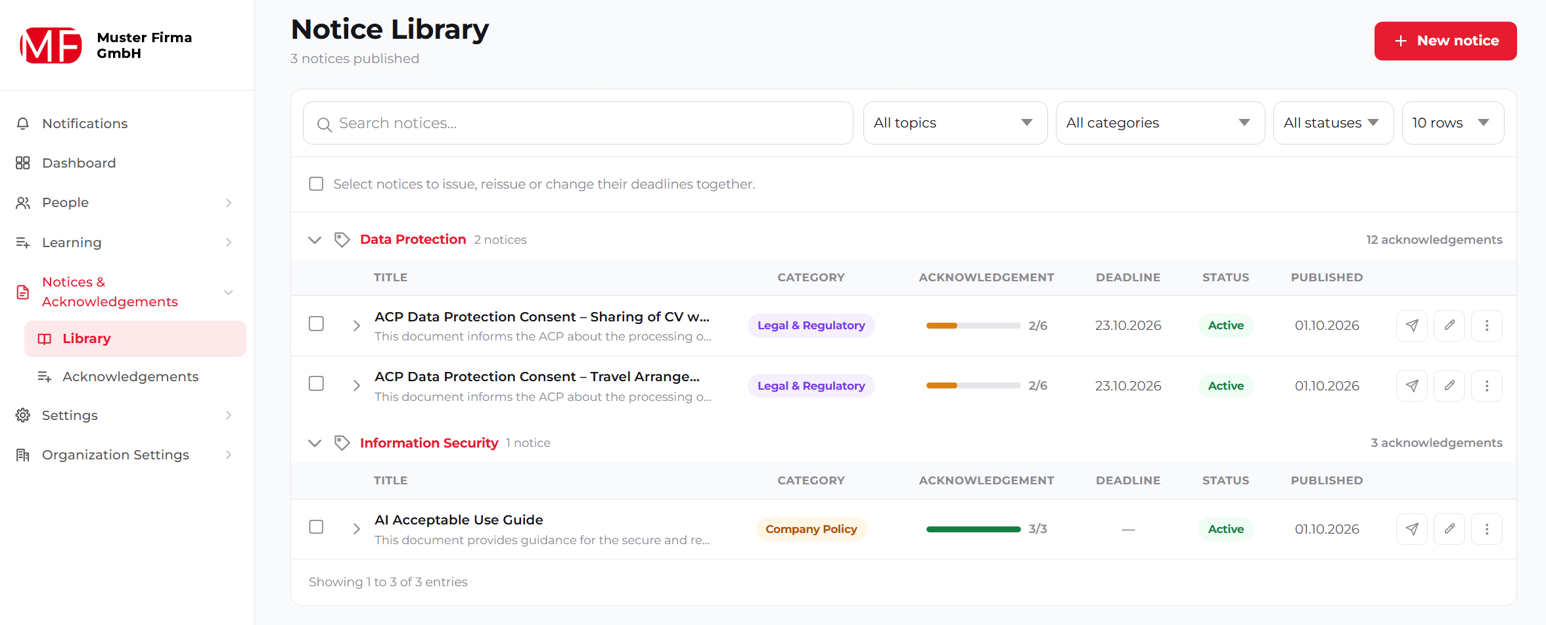
Task: Collapse the Data Protection topic group
Action: (x=315, y=240)
